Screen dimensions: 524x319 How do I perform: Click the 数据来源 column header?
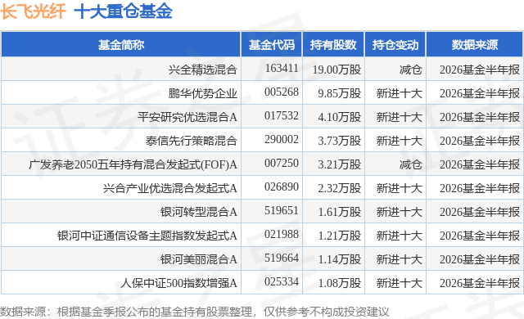(x=475, y=45)
